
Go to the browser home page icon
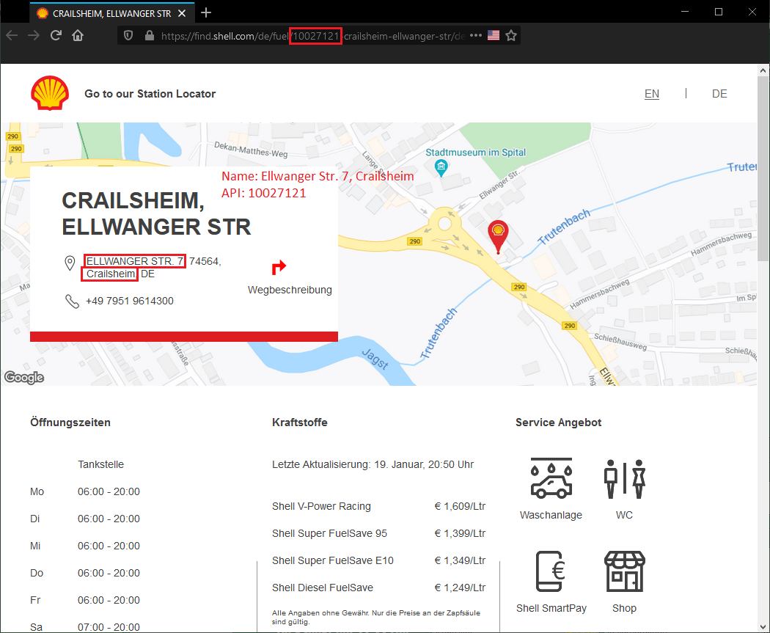click(78, 35)
